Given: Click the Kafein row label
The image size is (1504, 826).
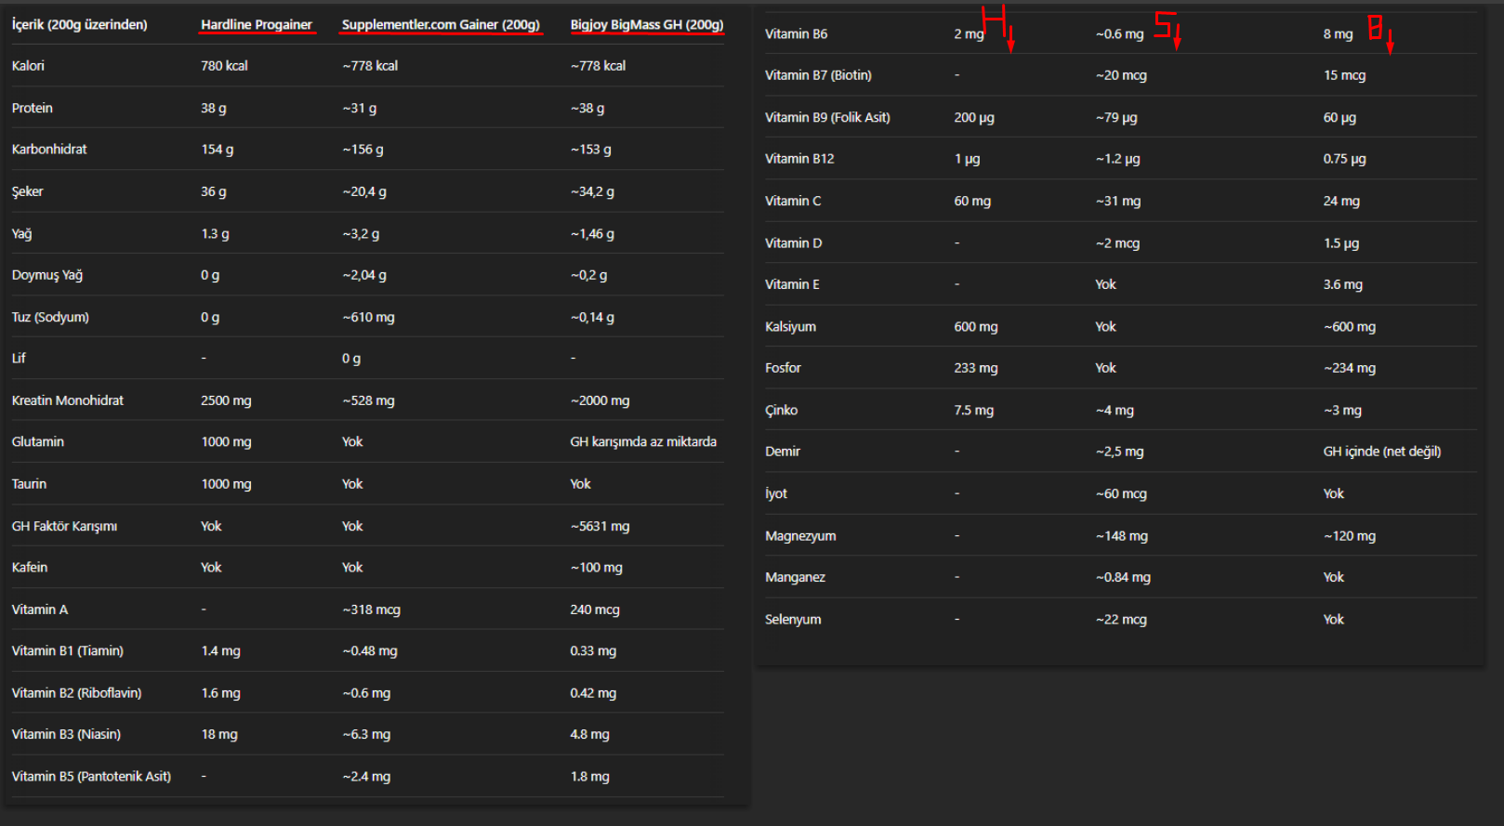Looking at the screenshot, I should coord(30,568).
